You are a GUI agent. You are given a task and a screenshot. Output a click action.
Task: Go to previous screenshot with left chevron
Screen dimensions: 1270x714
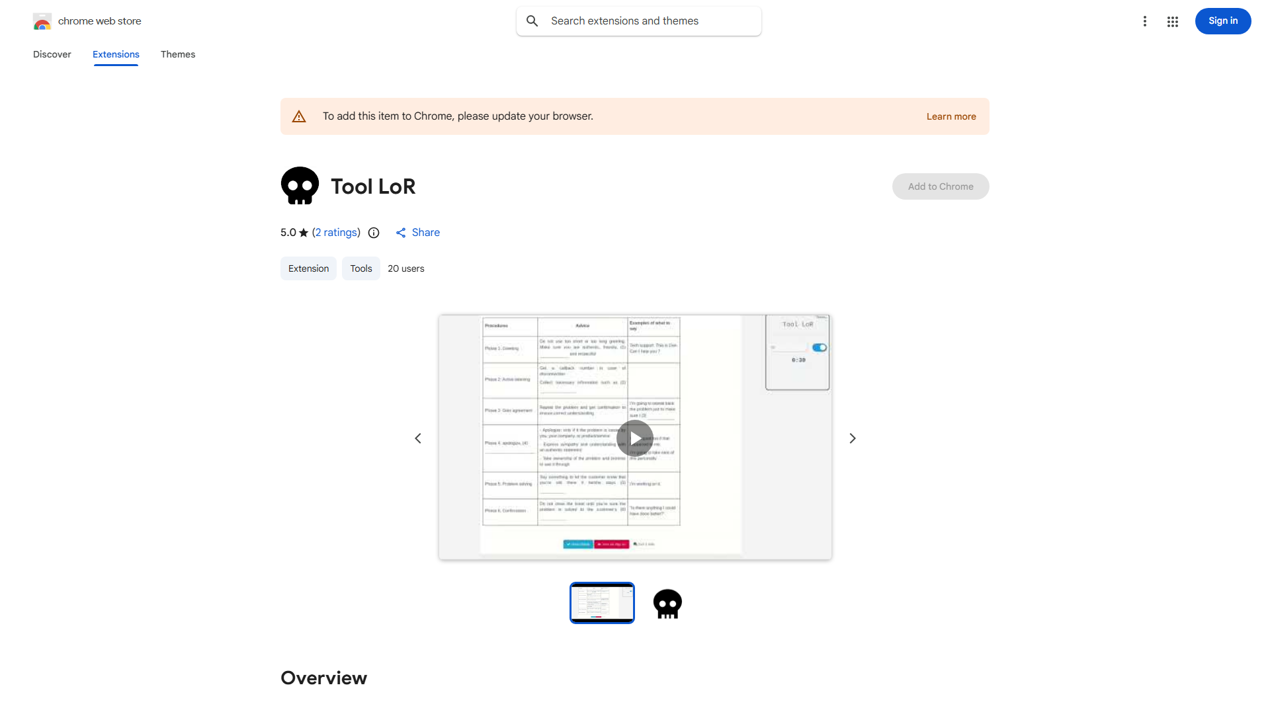(418, 438)
